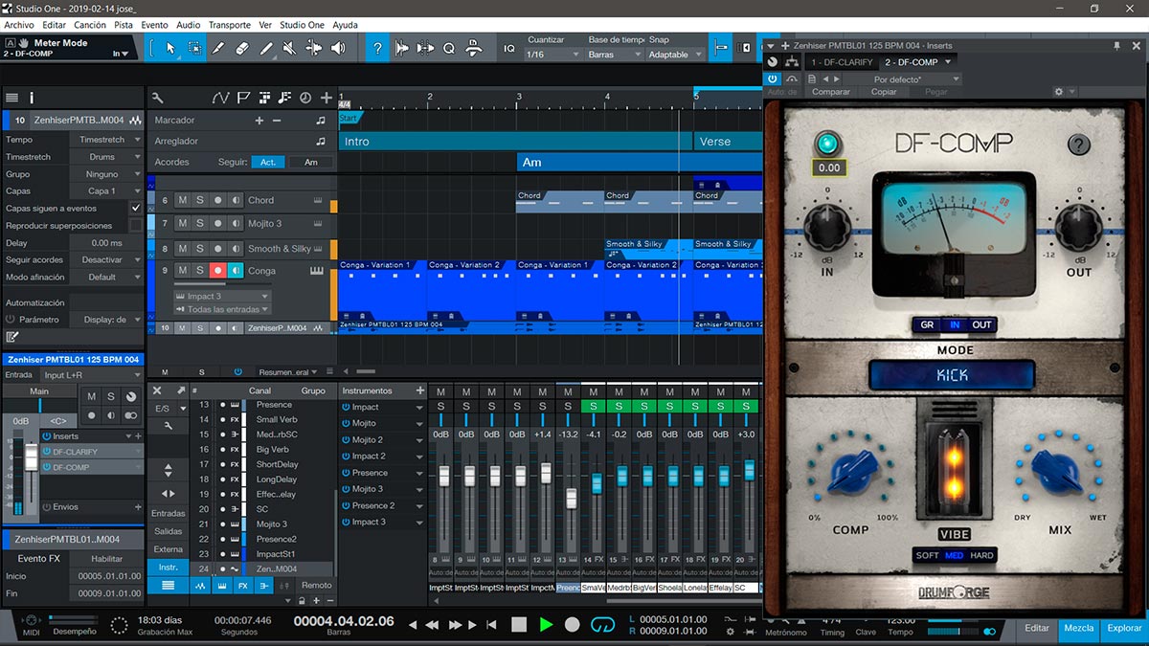Click the Stop transport button
The height and width of the screenshot is (646, 1149).
pos(519,624)
